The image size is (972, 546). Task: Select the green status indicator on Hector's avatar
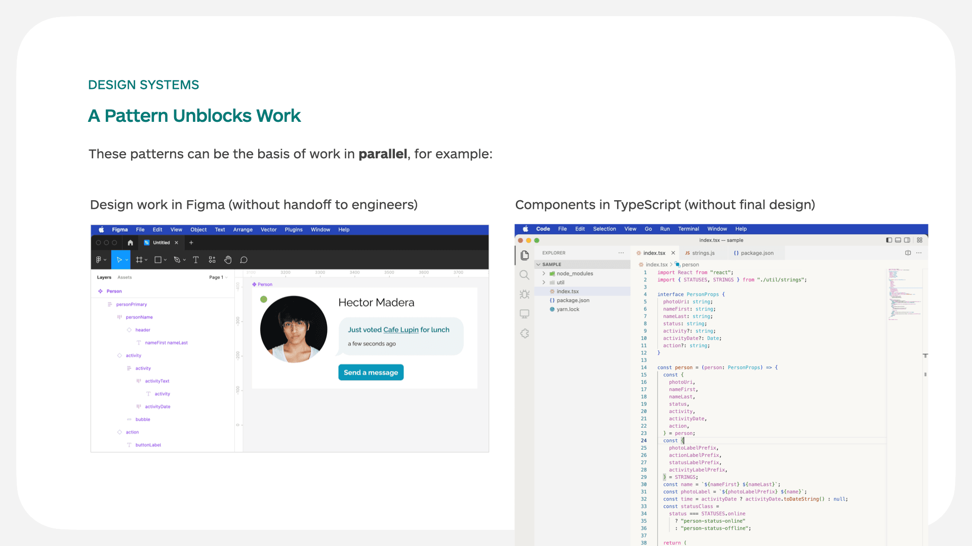[x=264, y=299]
